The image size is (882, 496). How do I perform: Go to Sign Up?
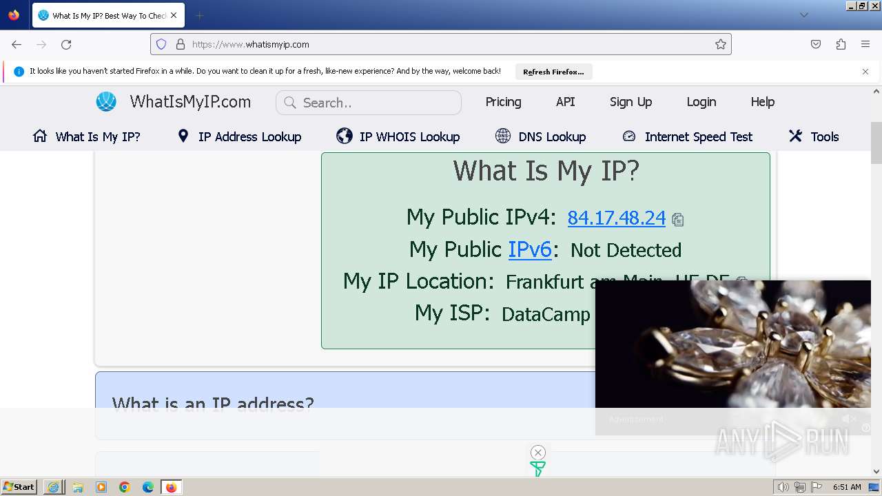click(630, 102)
